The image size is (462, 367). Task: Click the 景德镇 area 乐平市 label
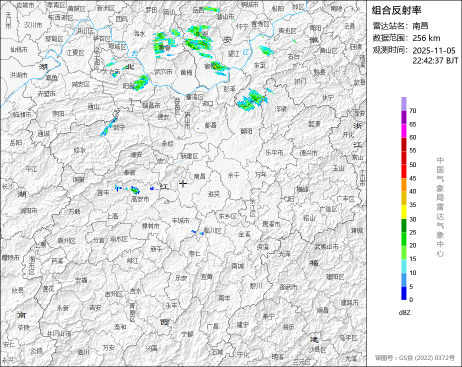[x=274, y=152]
